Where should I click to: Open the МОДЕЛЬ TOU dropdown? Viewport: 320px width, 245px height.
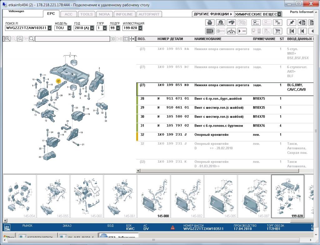[x=69, y=28]
